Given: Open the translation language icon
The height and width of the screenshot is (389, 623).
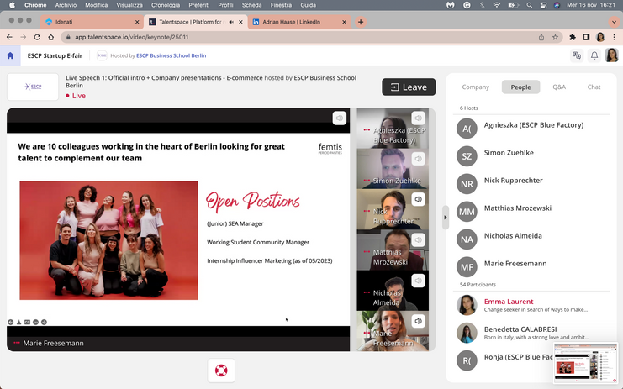Looking at the screenshot, I should (577, 55).
